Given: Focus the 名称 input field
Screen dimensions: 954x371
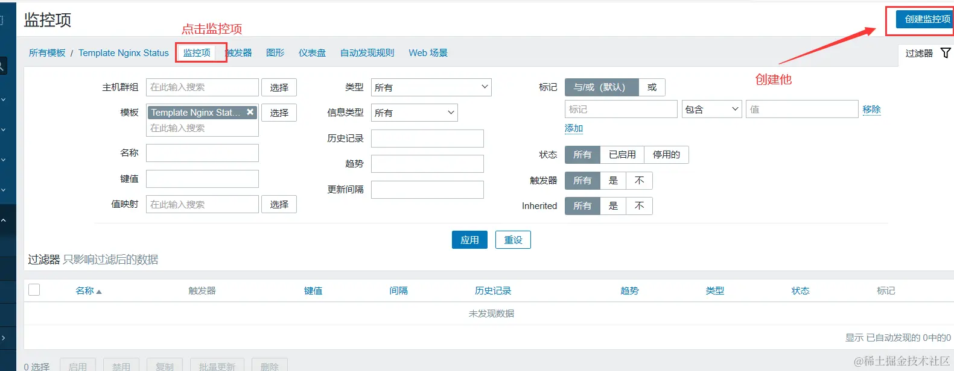Looking at the screenshot, I should [202, 153].
